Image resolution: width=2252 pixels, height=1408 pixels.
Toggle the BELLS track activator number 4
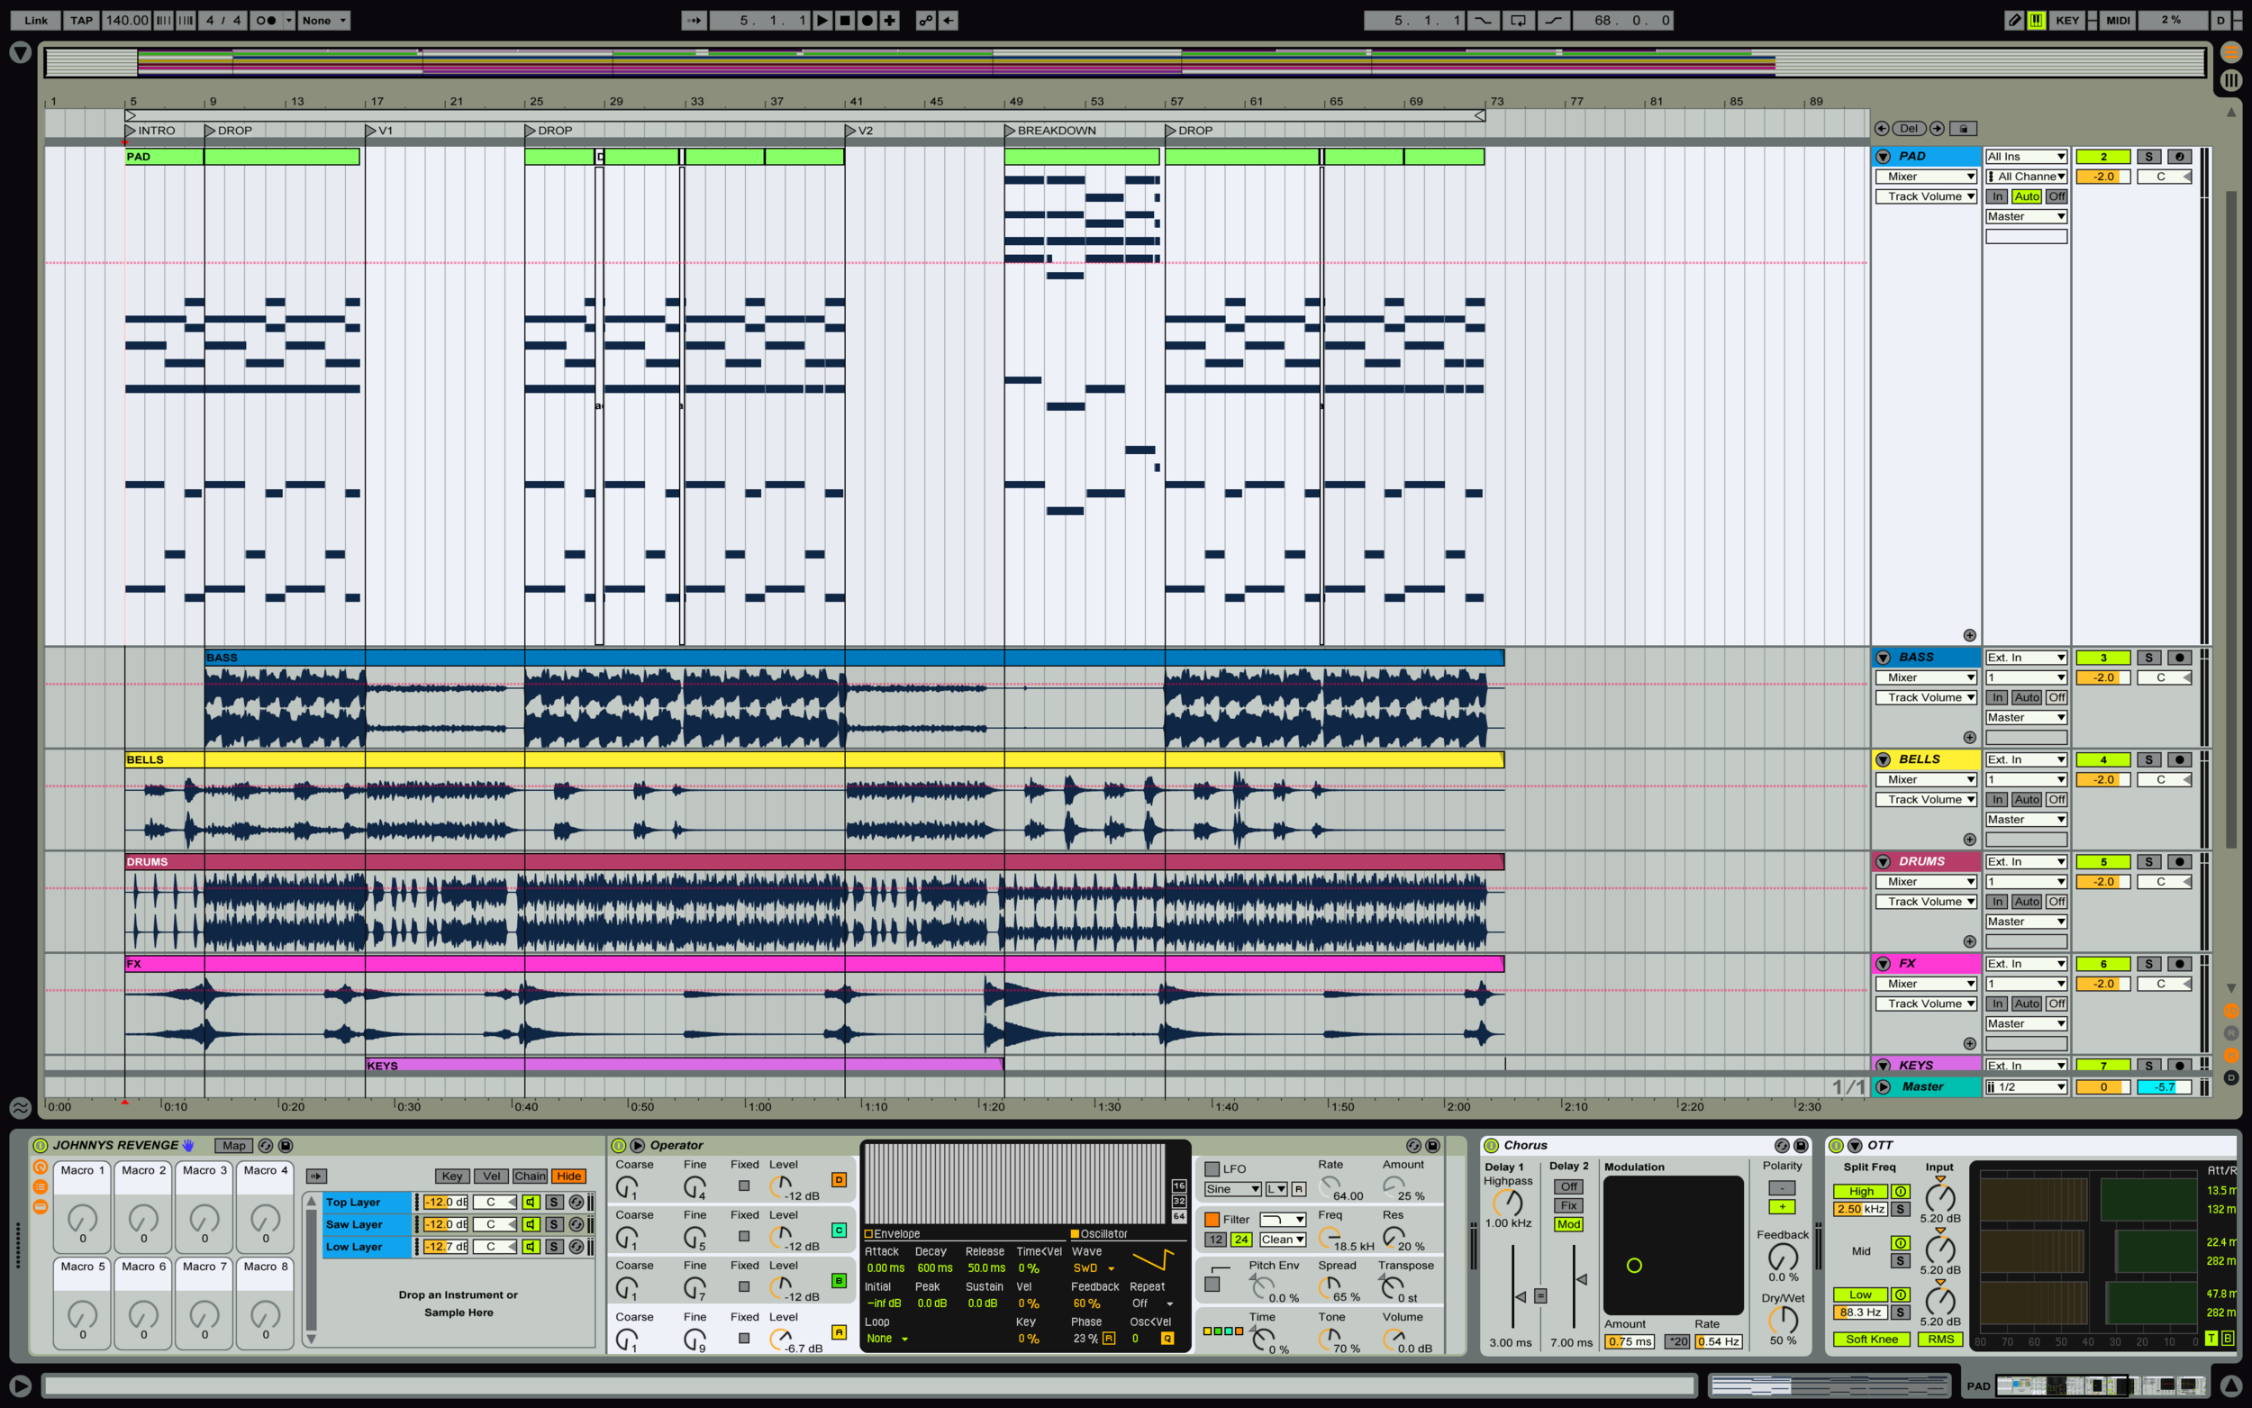coord(2103,760)
